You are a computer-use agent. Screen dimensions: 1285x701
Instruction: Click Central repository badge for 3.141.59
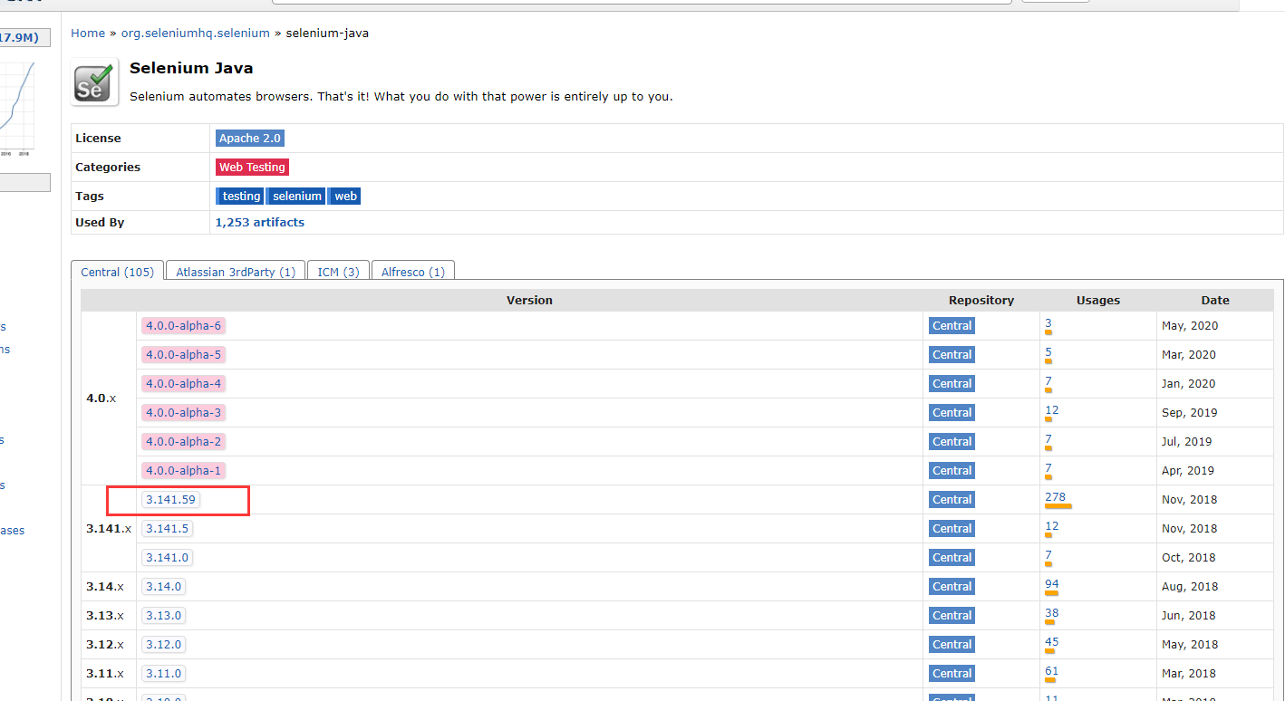pos(952,500)
